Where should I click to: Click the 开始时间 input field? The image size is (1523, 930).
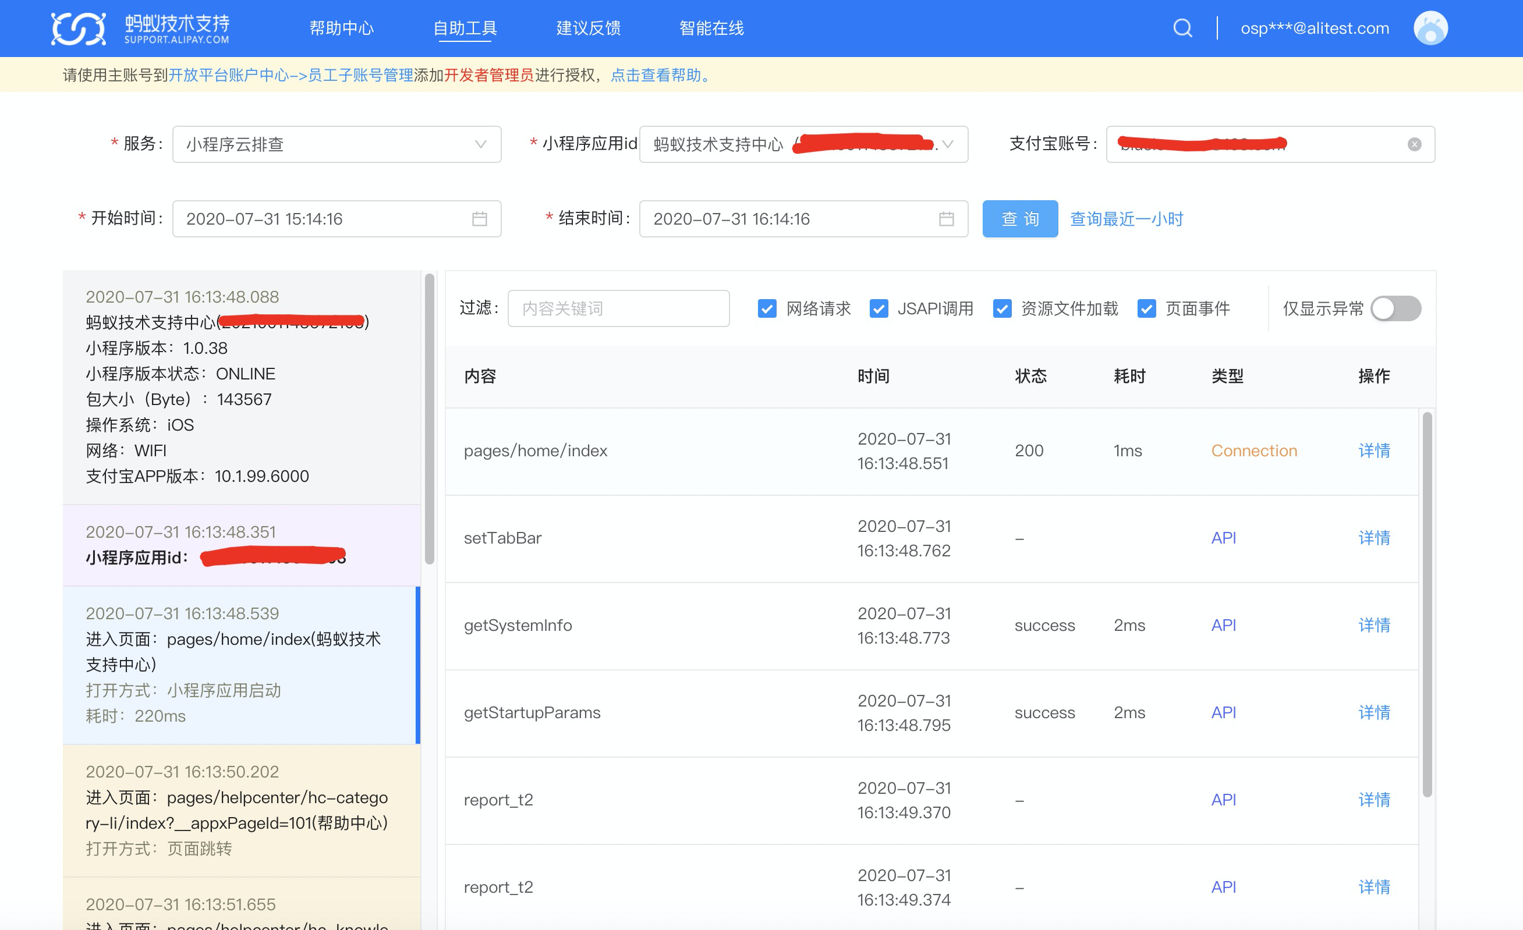[337, 219]
